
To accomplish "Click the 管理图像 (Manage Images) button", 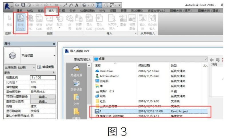I will 132,22.
